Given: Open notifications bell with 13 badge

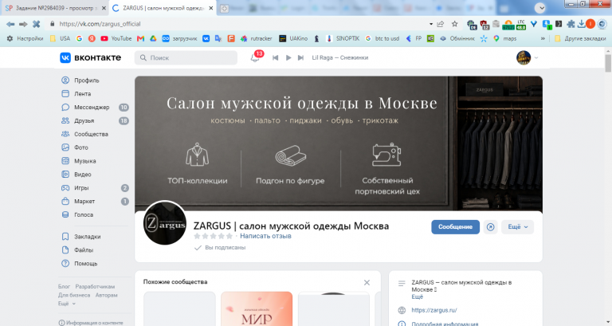Looking at the screenshot, I should pyautogui.click(x=256, y=57).
